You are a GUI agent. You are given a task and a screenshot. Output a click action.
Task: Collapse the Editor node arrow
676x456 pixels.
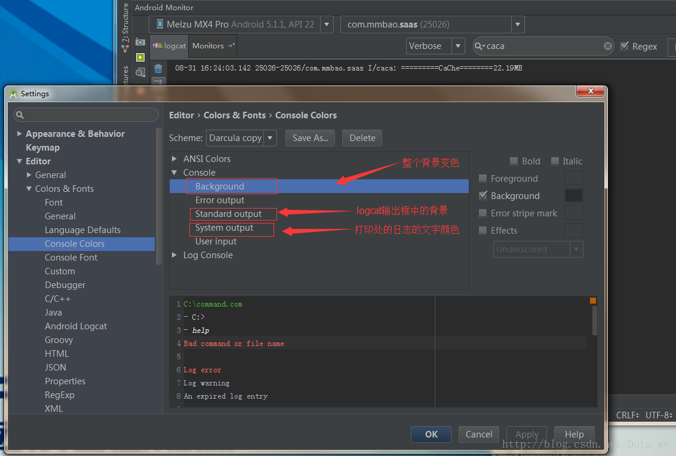point(19,161)
